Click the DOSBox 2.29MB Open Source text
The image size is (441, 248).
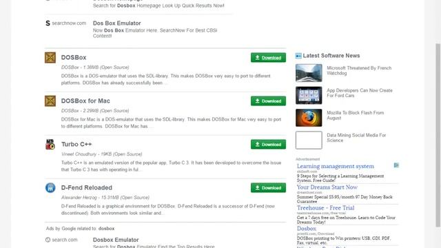pyautogui.click(x=95, y=110)
